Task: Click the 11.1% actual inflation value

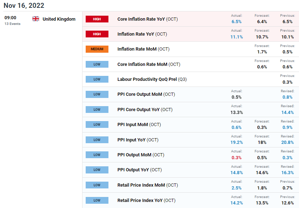Action: (x=236, y=37)
